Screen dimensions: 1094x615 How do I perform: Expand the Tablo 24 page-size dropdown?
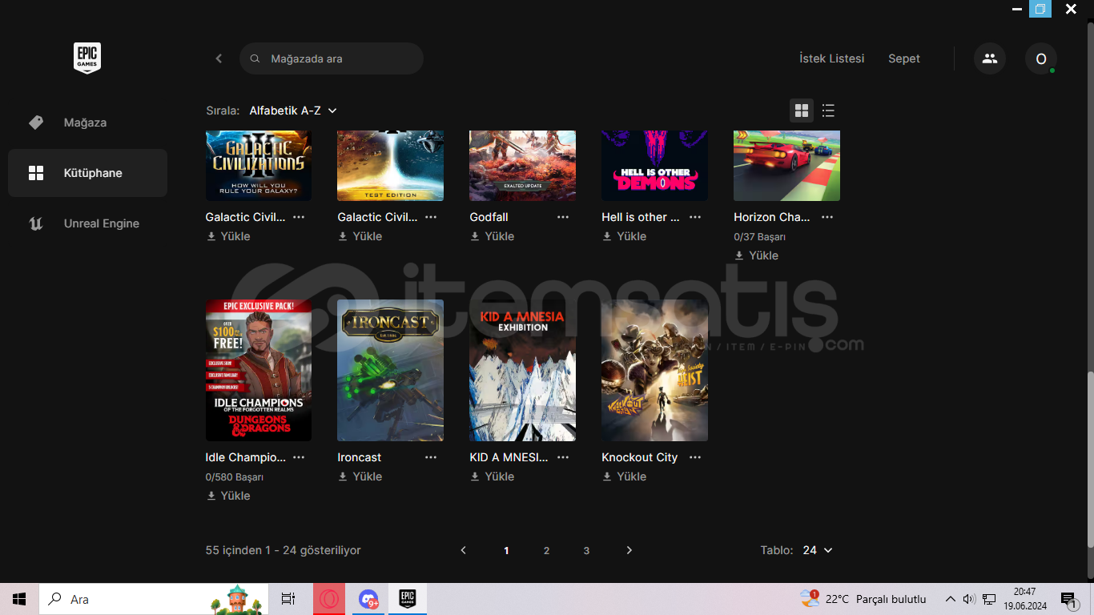(x=818, y=550)
